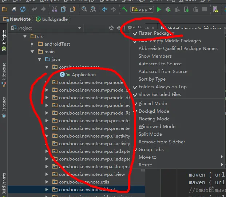
Task: Expand com.bocai.newnote.utils package
Action: (x=47, y=182)
